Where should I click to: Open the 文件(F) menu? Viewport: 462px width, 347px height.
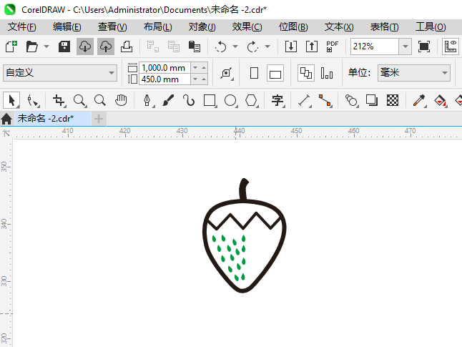click(x=21, y=27)
